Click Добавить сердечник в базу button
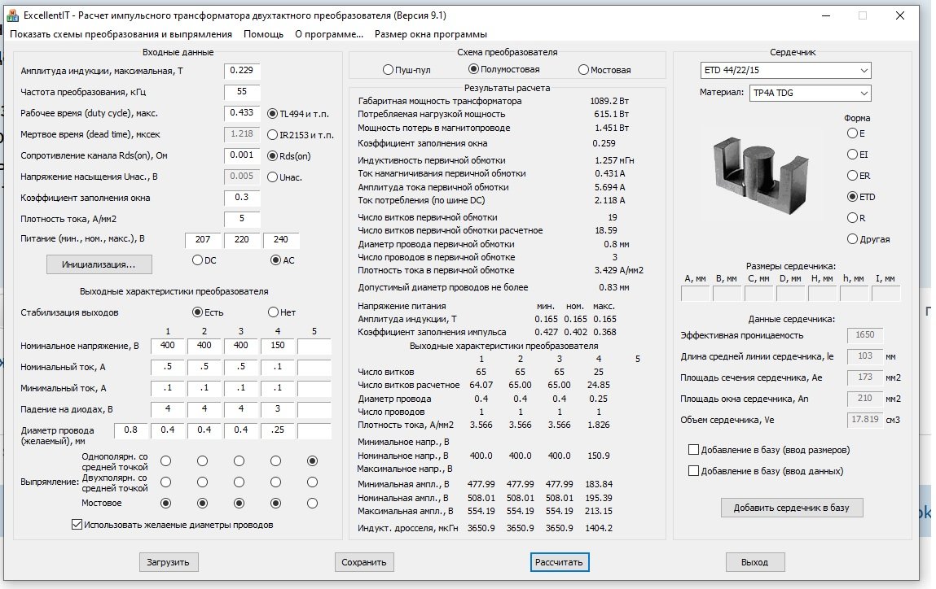Image resolution: width=936 pixels, height=589 pixels. 791,508
